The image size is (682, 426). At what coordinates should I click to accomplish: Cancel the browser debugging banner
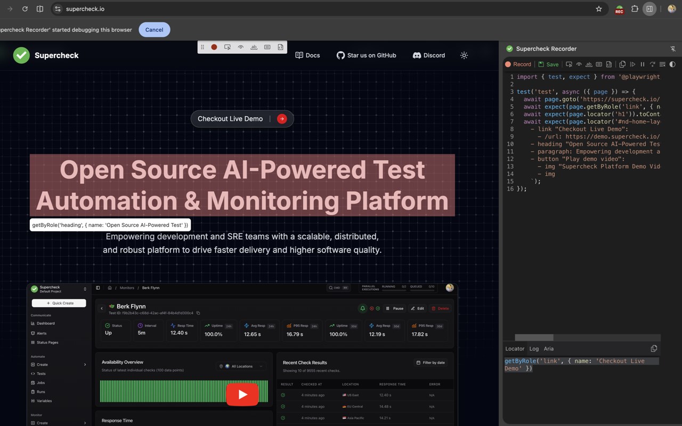(x=154, y=30)
